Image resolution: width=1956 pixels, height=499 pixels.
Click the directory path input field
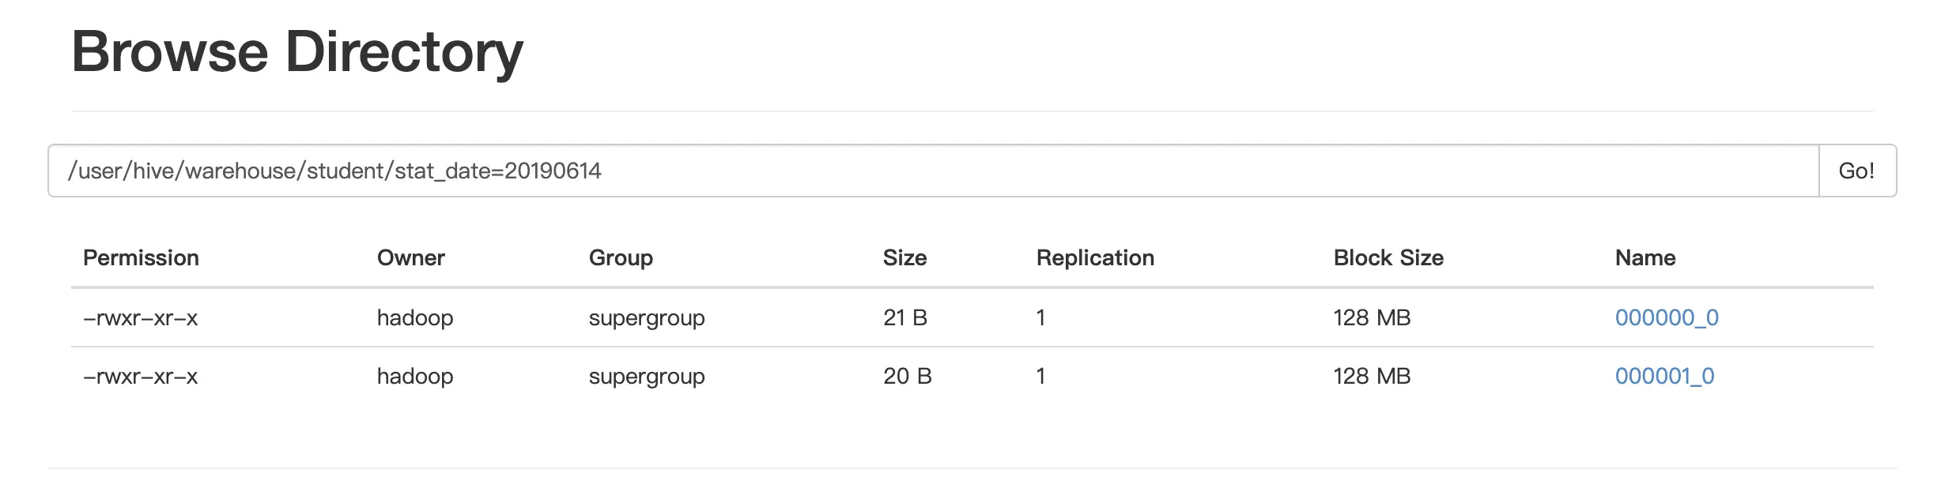coord(933,171)
